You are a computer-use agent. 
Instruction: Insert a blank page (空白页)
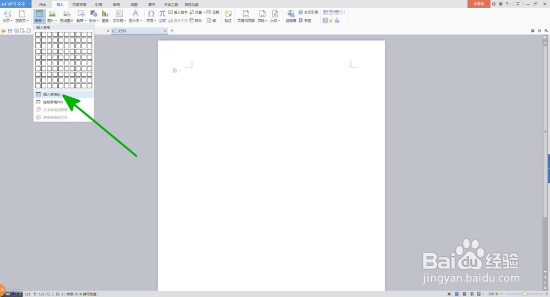[x=22, y=16]
